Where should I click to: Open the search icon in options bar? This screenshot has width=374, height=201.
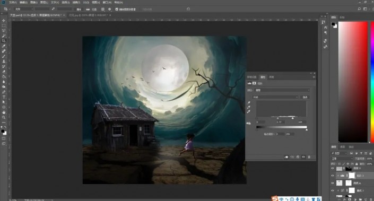click(359, 9)
